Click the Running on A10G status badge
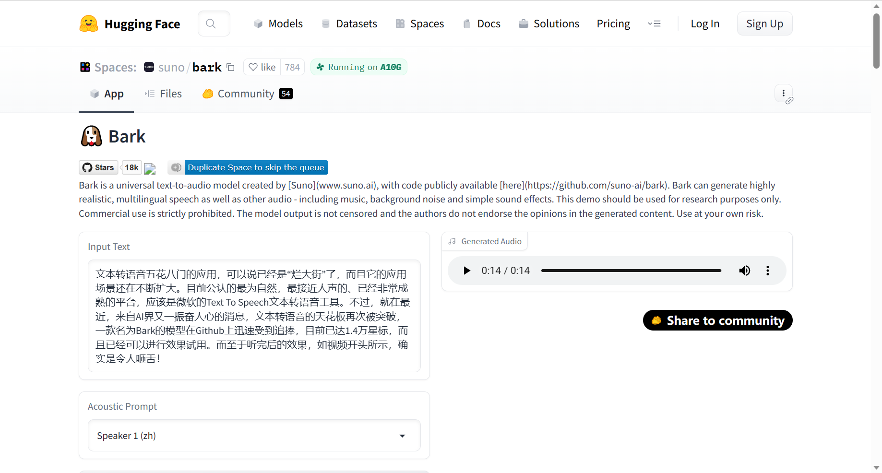This screenshot has width=882, height=473. click(x=359, y=67)
